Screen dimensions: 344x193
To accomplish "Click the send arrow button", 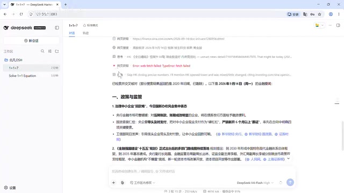I will click(290, 182).
